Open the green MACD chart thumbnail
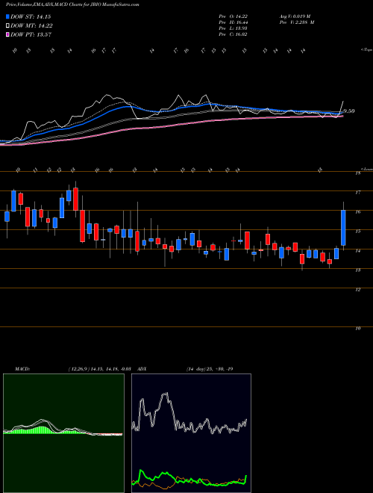 pyautogui.click(x=63, y=433)
